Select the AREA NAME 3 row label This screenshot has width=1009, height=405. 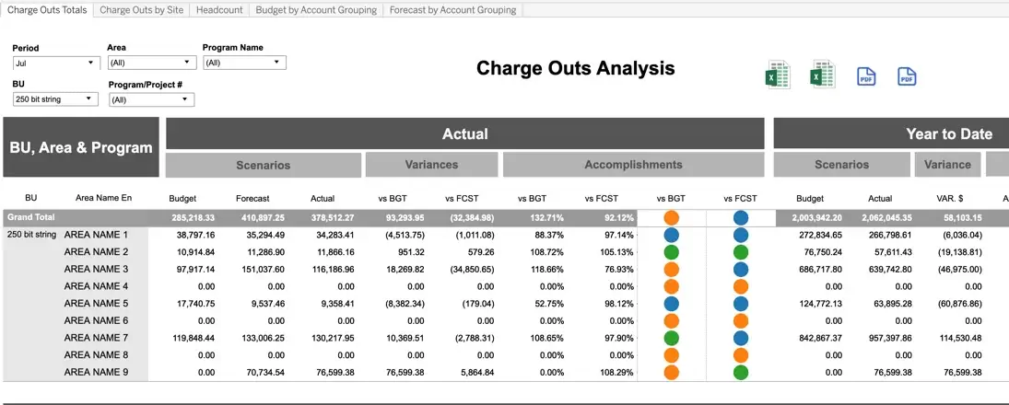tap(97, 270)
